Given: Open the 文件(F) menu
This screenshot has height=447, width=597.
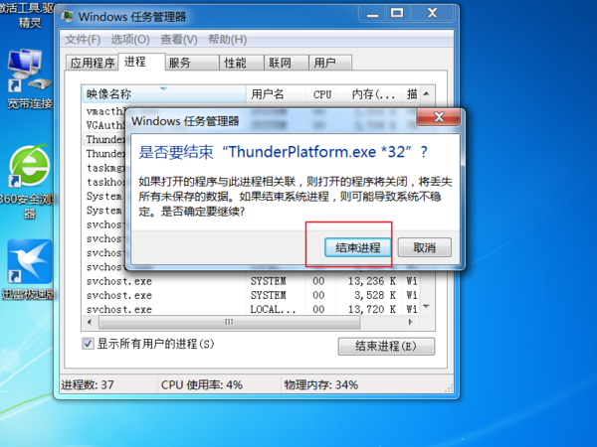Looking at the screenshot, I should click(x=83, y=40).
